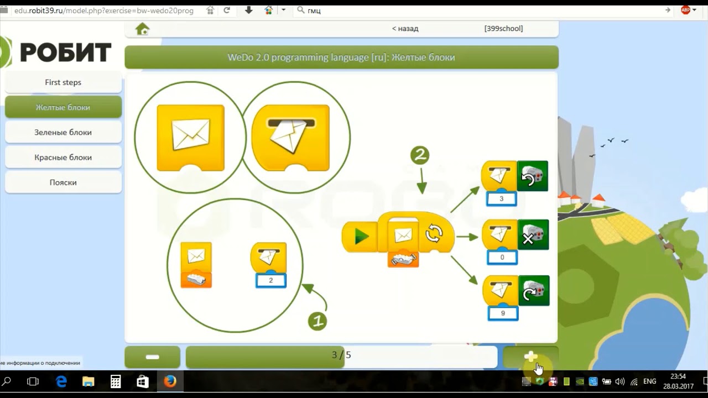Open the network Wi-Fi tray icon
Viewport: 708px width, 398px height.
(634, 381)
